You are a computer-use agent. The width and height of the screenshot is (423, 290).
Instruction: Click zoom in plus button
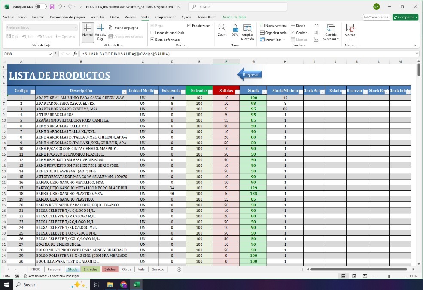click(405, 276)
